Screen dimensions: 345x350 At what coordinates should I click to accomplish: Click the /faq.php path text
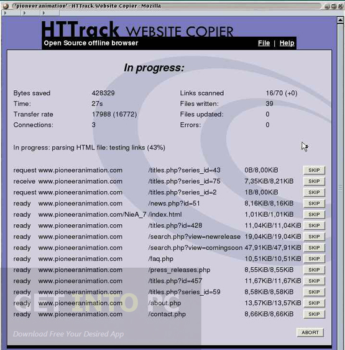160,259
